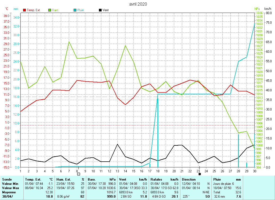
Task: Select the °C axis unit label
Action: point(7,9)
